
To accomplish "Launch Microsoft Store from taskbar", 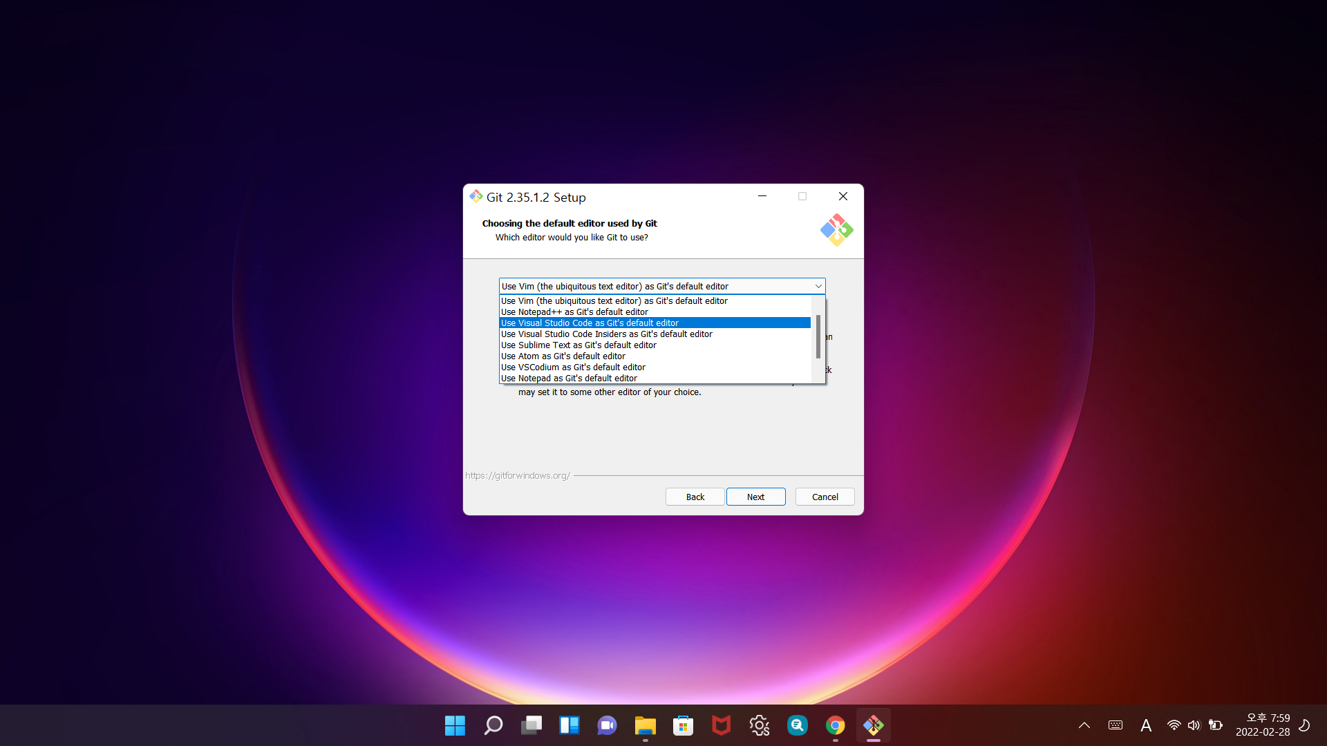I will pyautogui.click(x=683, y=725).
